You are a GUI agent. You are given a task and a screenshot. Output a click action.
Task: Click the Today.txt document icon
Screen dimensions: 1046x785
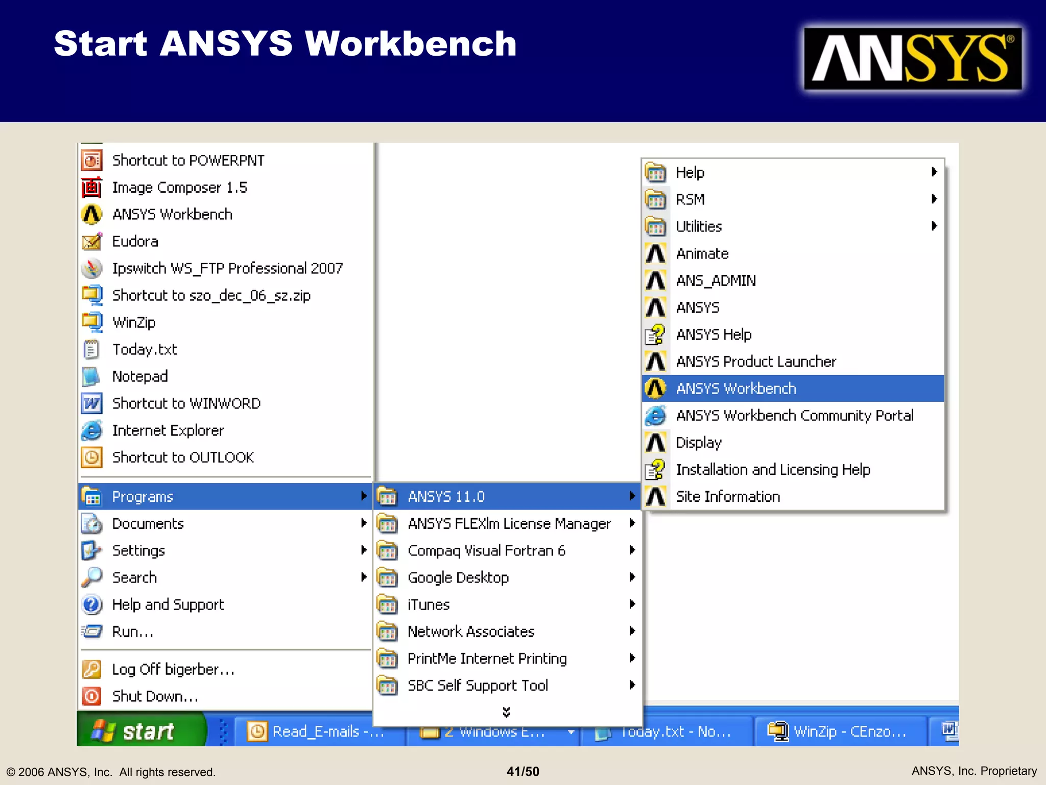point(92,350)
